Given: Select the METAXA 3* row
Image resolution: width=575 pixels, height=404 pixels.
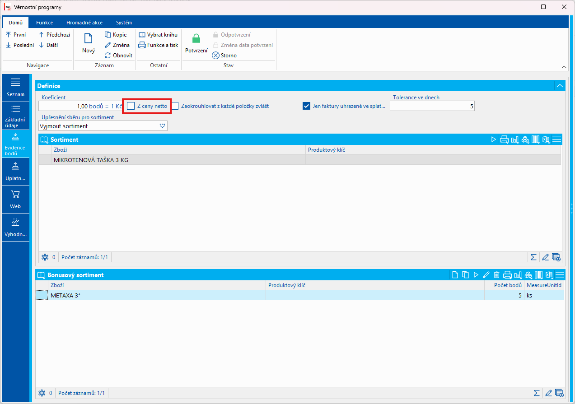Looking at the screenshot, I should [x=300, y=295].
